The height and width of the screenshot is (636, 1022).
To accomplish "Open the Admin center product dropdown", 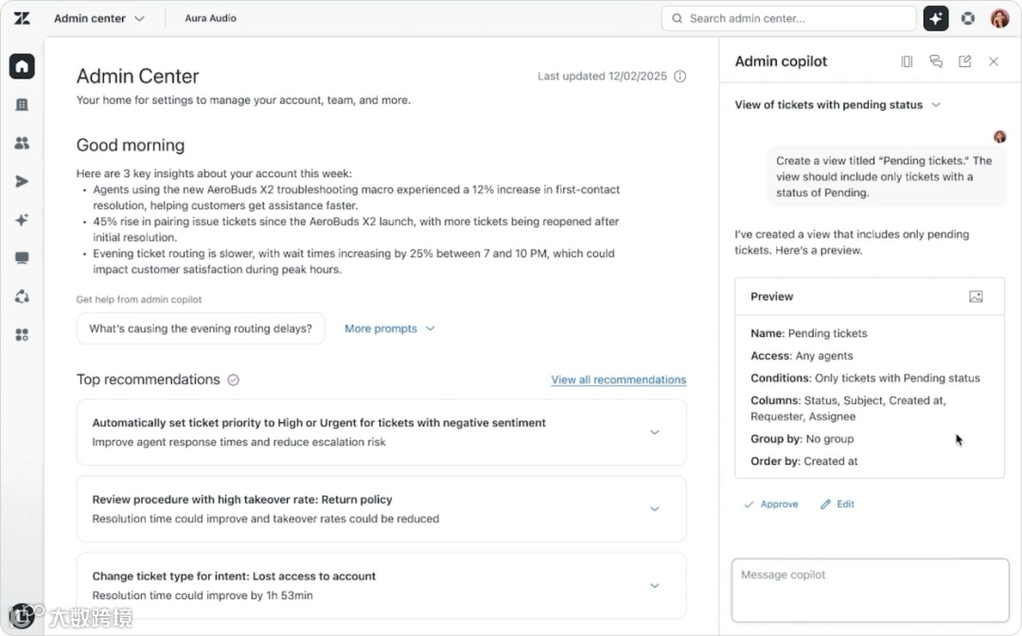I will (x=99, y=18).
